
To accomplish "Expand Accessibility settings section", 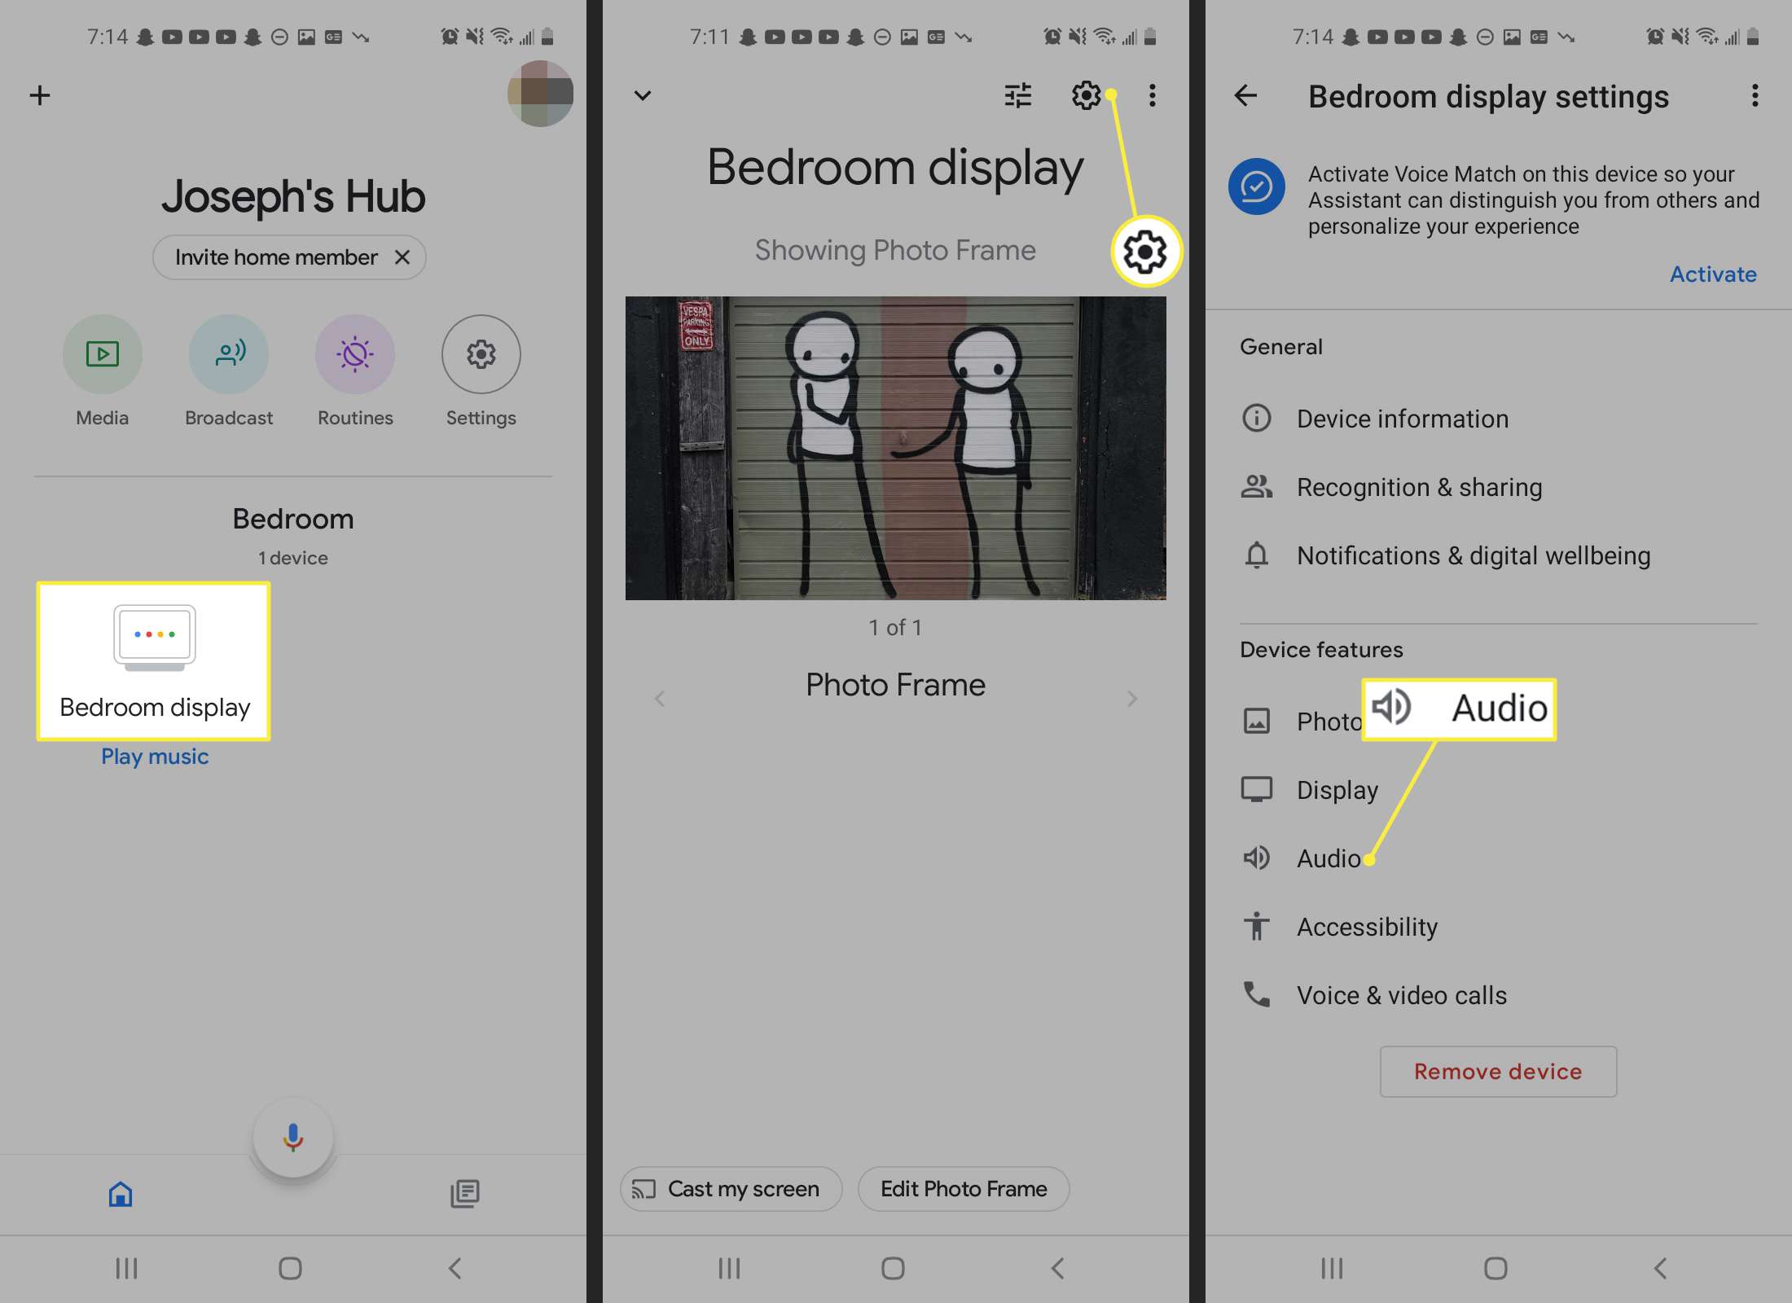I will click(1369, 926).
